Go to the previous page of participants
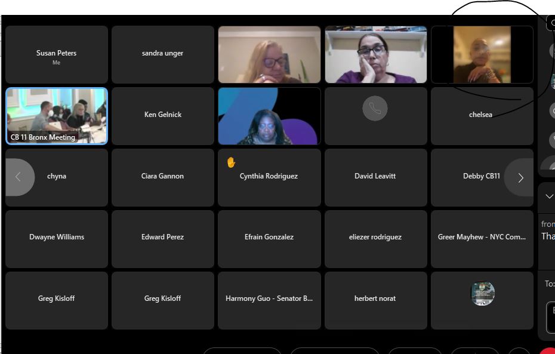The image size is (555, 354). point(18,177)
